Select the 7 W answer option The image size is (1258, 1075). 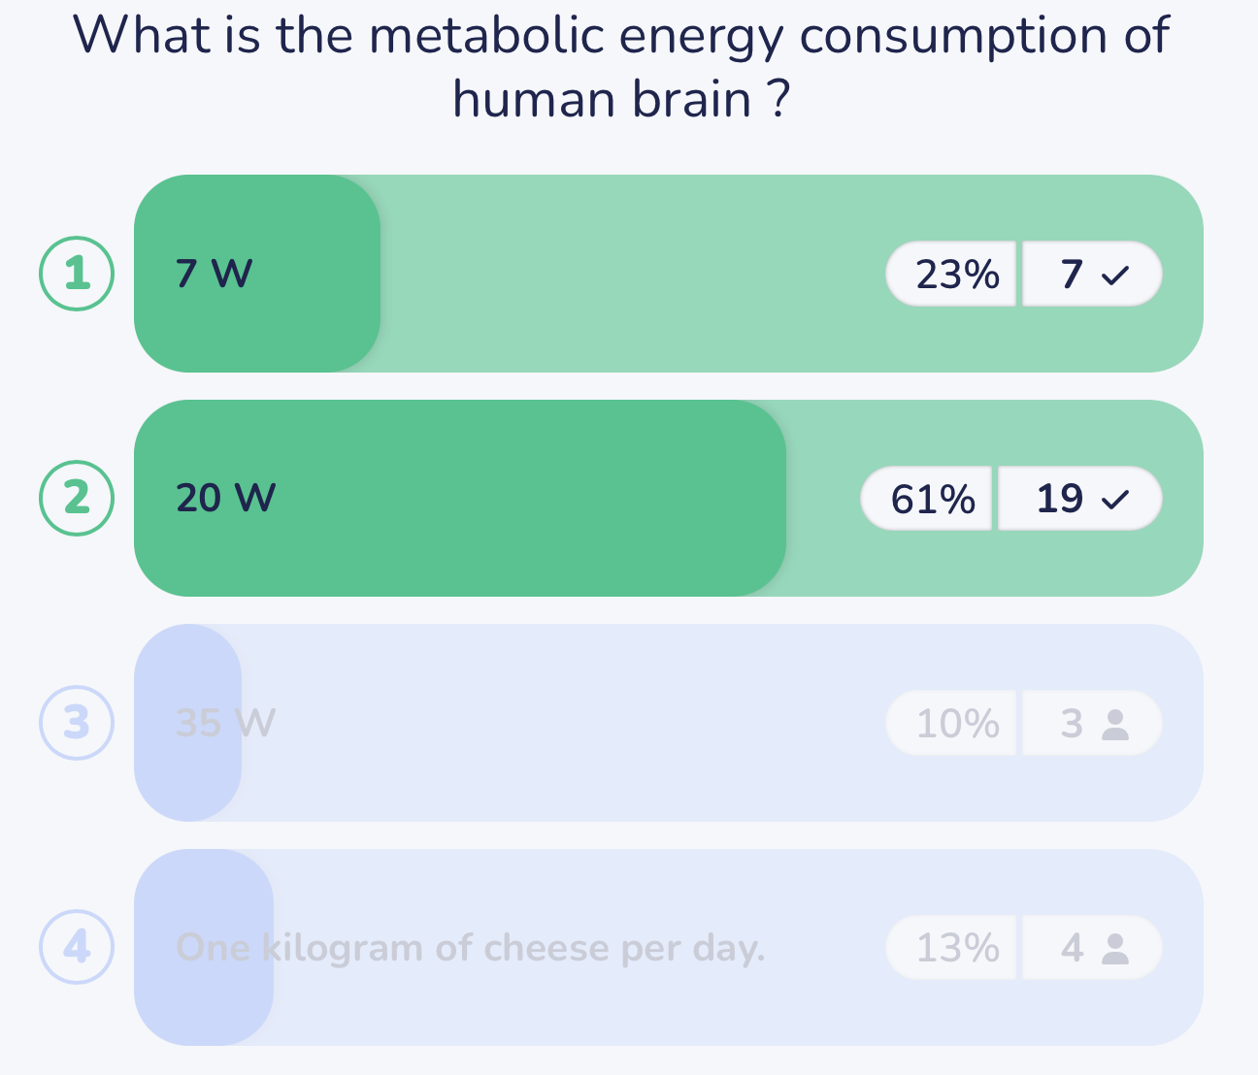(x=215, y=274)
